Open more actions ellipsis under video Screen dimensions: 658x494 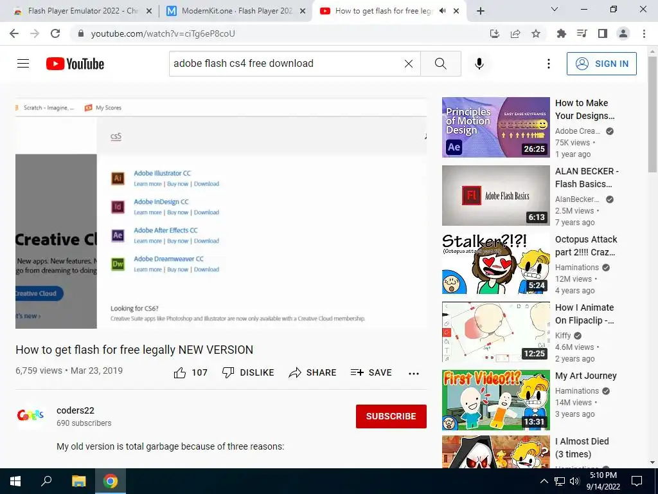[414, 373]
